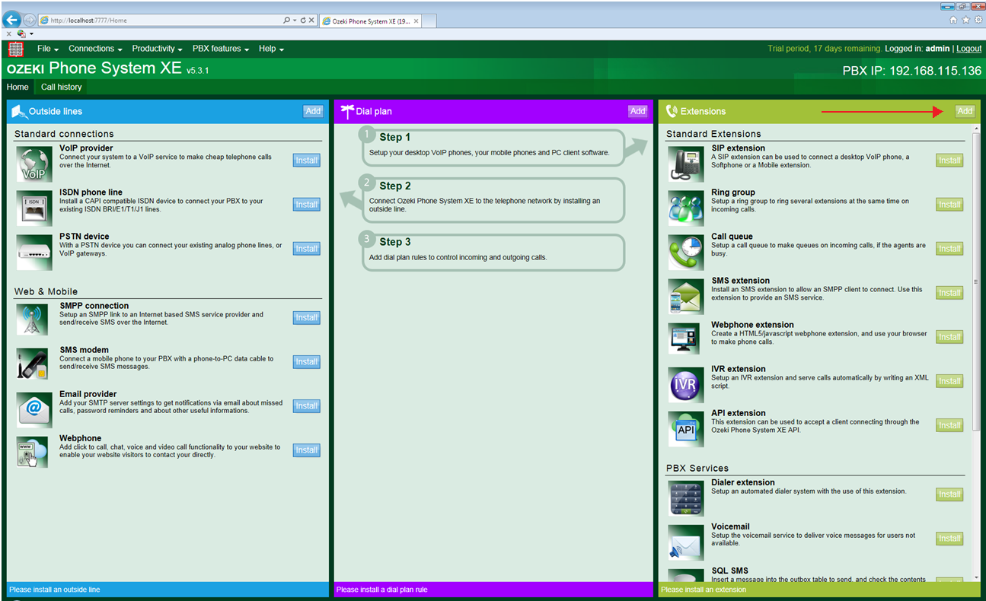Click the Outside lines header document icon

19,111
